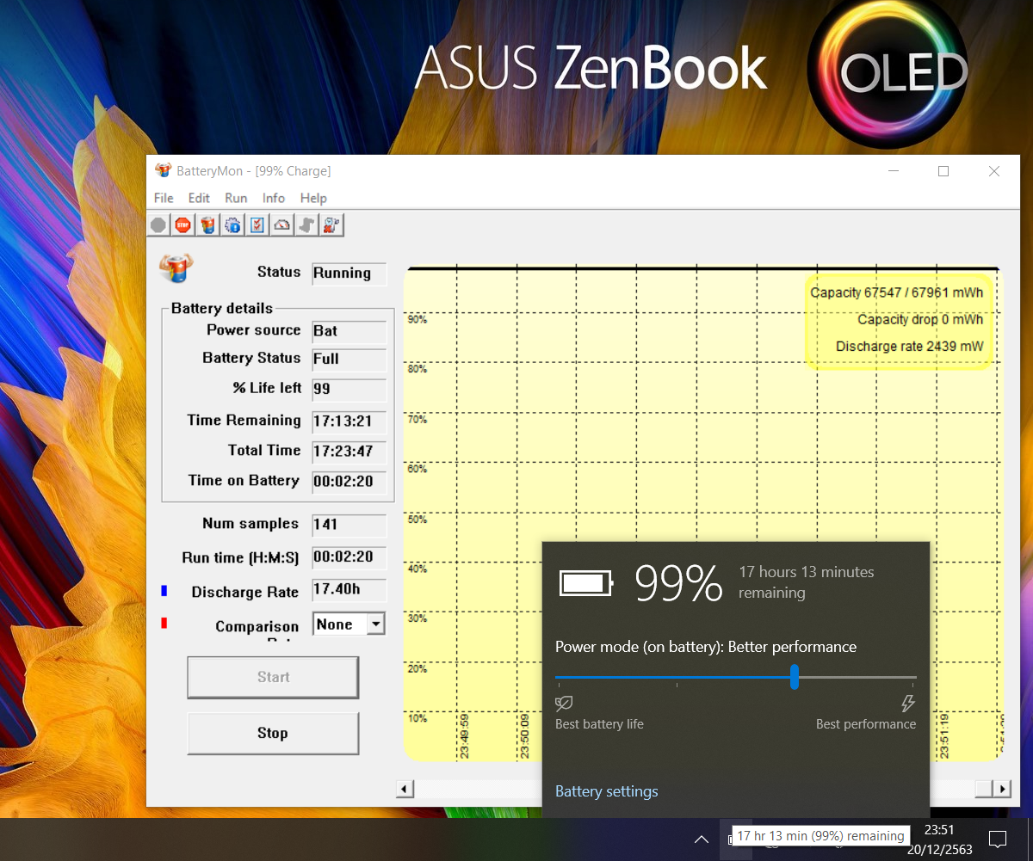This screenshot has width=1033, height=861.
Task: Click the gray boot-shaped toolbar icon
Action: (x=306, y=225)
